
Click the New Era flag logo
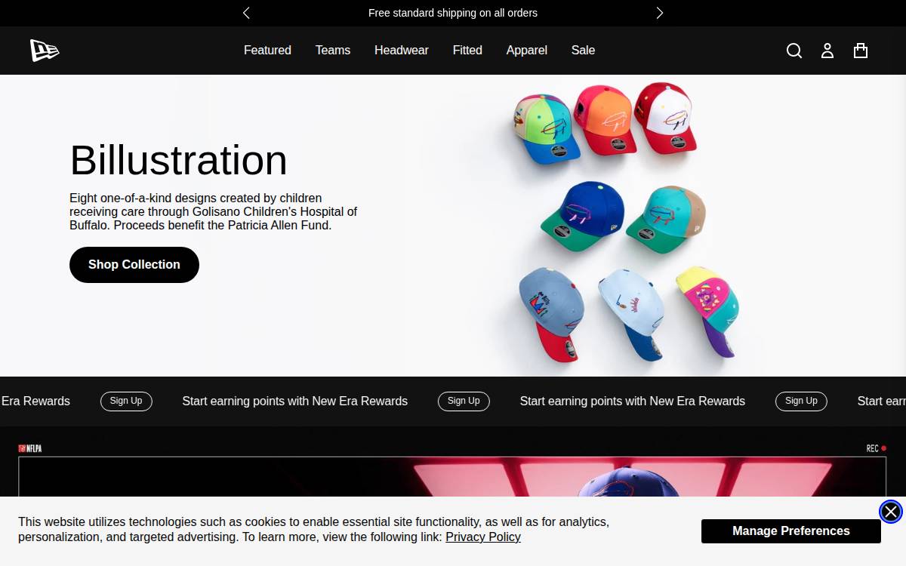45,51
